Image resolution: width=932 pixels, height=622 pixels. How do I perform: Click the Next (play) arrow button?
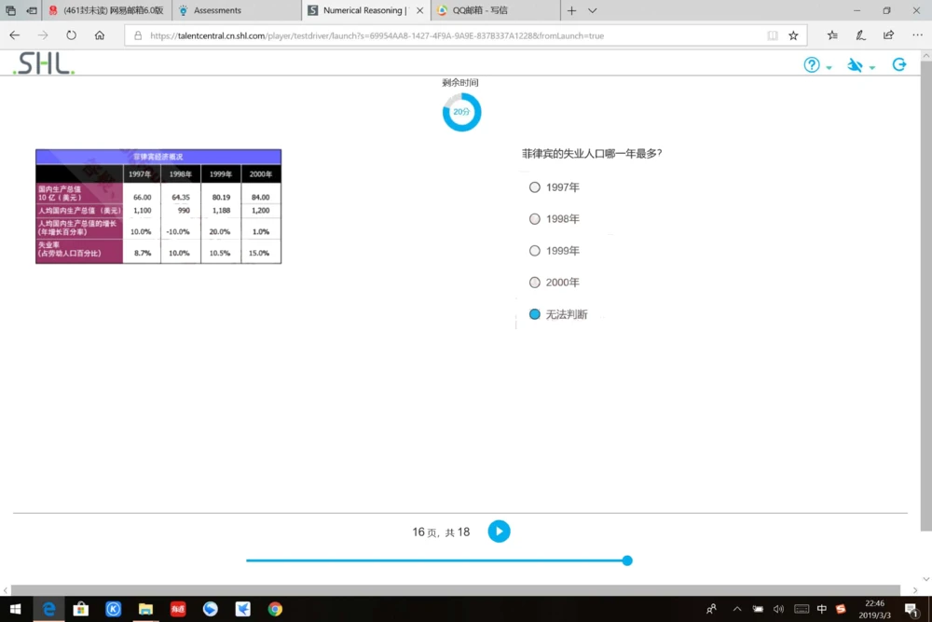click(x=499, y=532)
